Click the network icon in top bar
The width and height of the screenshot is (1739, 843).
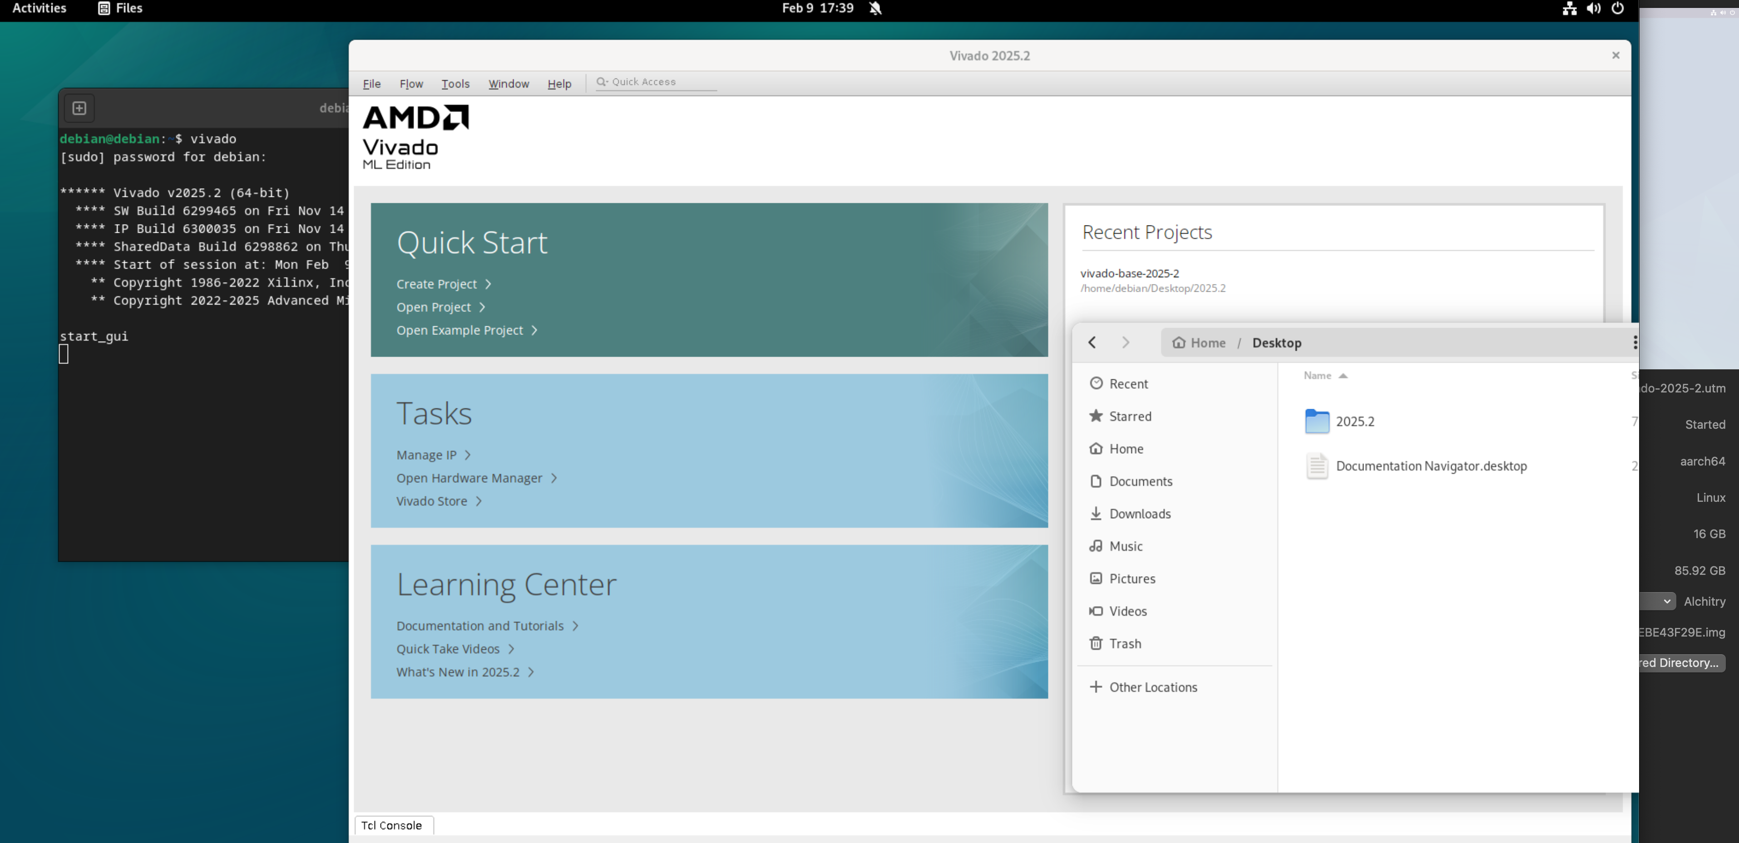(1570, 8)
